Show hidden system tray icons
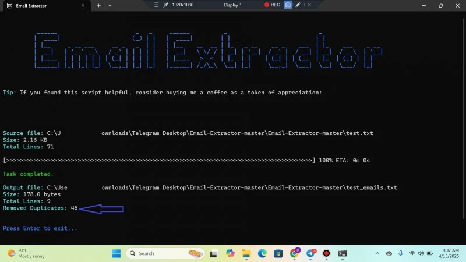Image resolution: width=466 pixels, height=262 pixels. [x=378, y=253]
